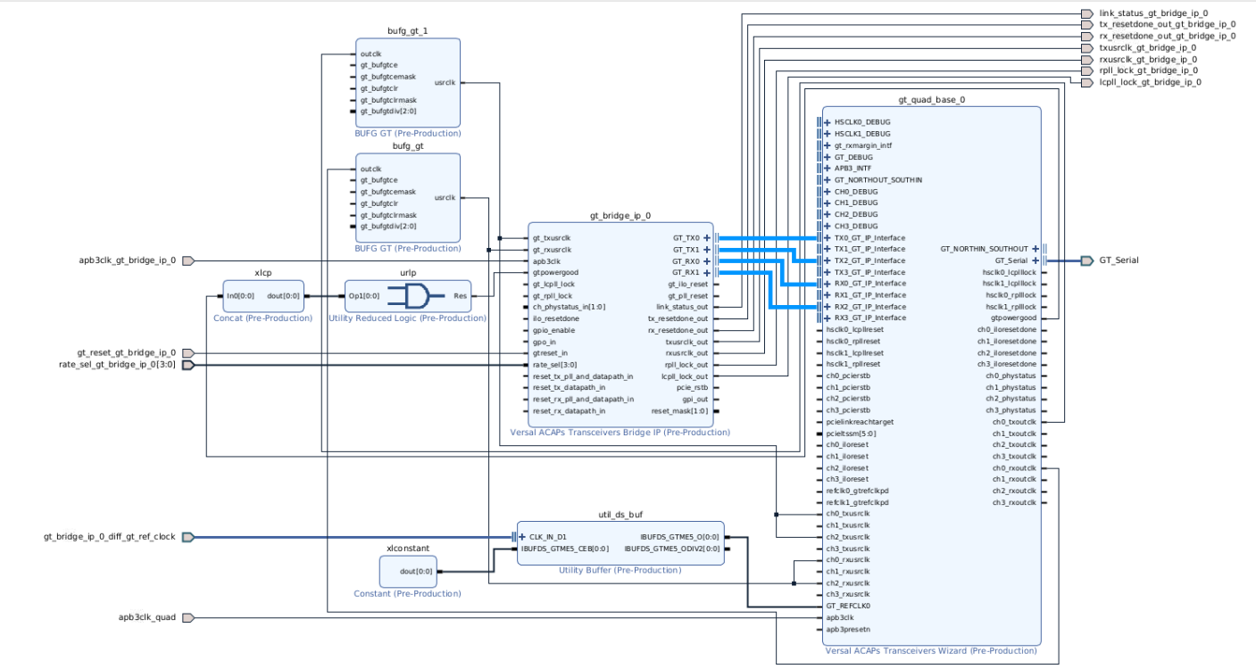Click the rxusrclk_gt_bridge_ip_0 output port icon
The width and height of the screenshot is (1256, 669).
pos(1085,58)
